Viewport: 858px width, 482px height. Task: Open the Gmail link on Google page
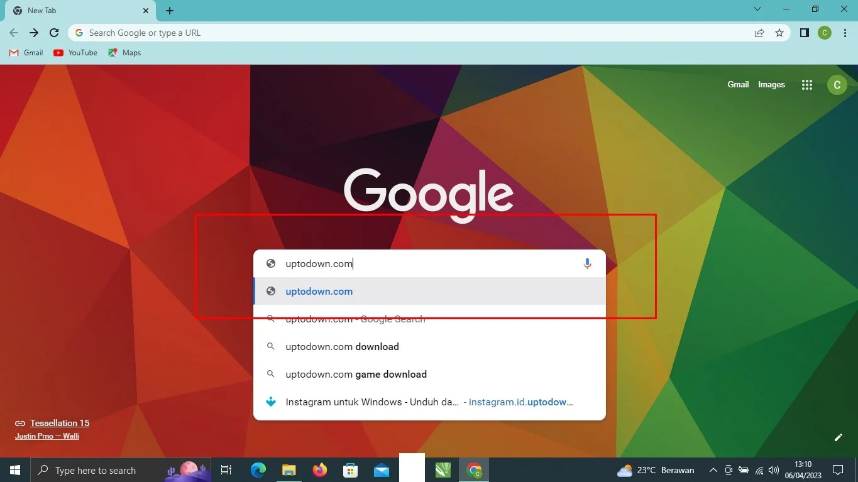738,84
